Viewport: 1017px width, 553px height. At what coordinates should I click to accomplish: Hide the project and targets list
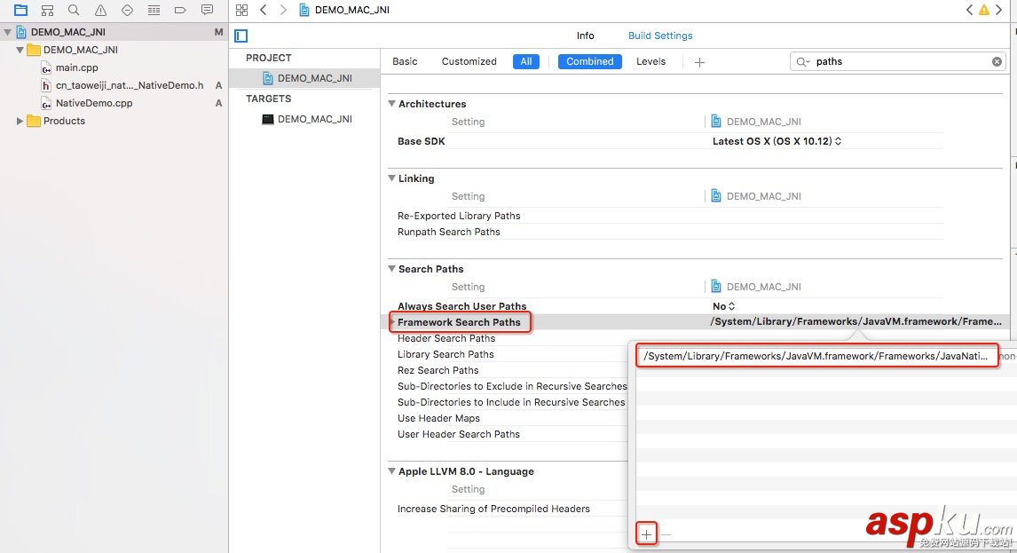click(241, 36)
